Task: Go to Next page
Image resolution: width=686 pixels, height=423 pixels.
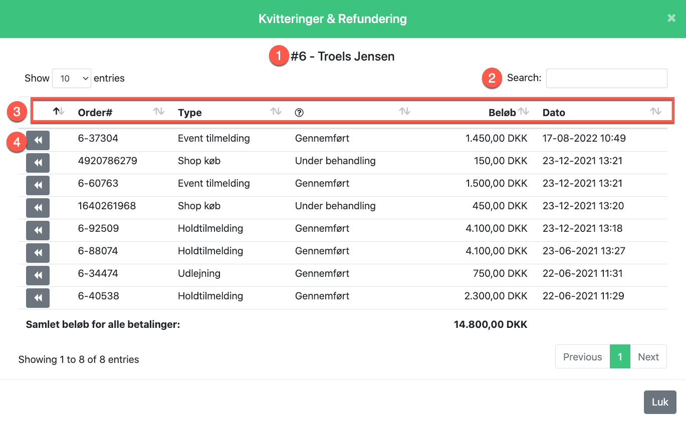Action: coord(648,357)
